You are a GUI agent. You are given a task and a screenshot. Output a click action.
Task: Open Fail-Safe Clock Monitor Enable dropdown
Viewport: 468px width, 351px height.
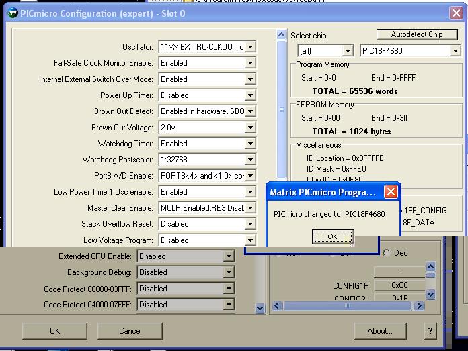[x=250, y=63]
